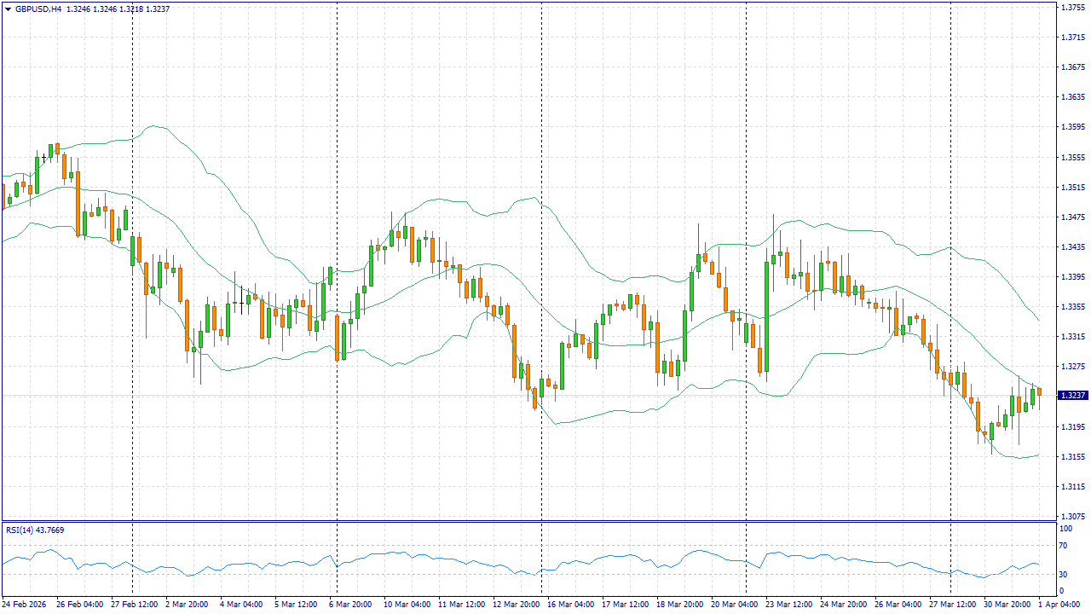Screen dimensions: 1091x614
Task: Open the chart menu triangle beside GBPUSD,H4
Action: coord(8,9)
